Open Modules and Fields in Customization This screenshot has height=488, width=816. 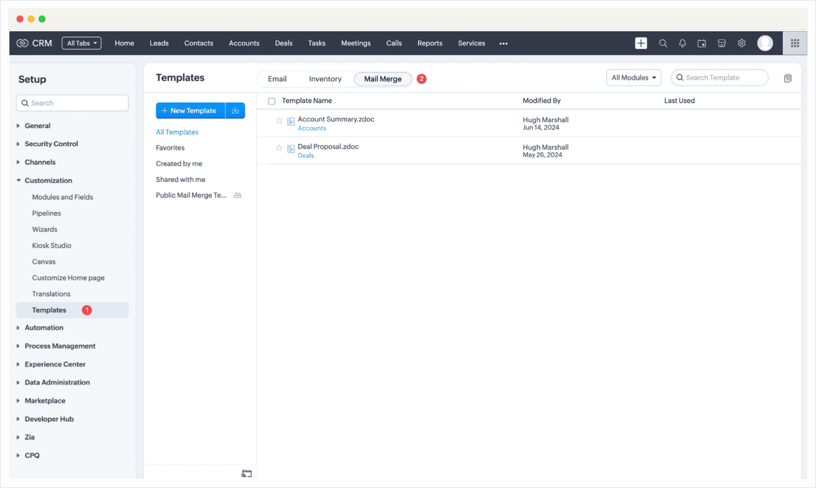click(63, 197)
